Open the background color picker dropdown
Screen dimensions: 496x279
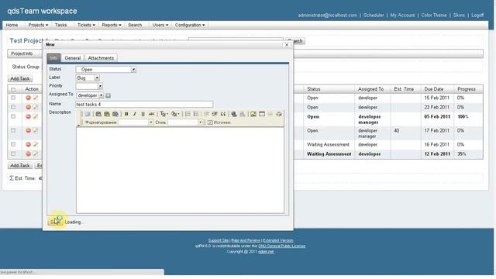(x=175, y=114)
